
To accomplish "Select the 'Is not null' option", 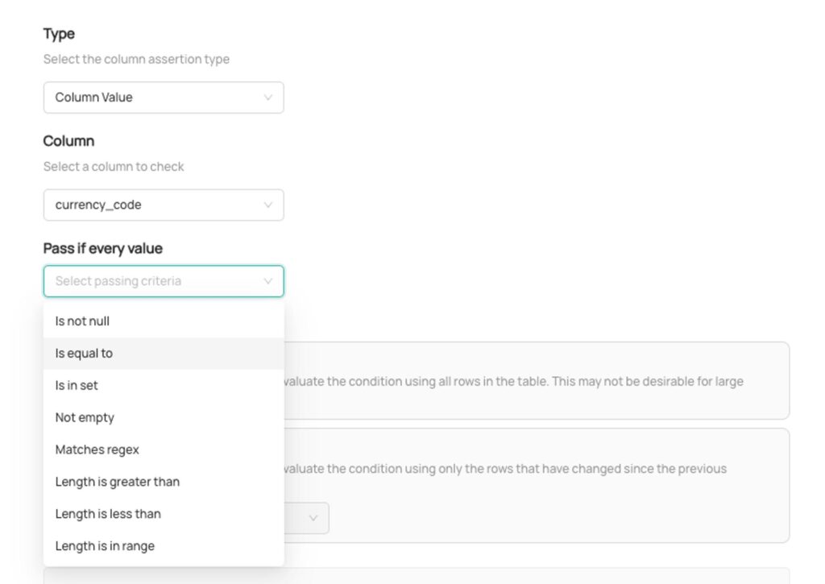I will coord(82,321).
